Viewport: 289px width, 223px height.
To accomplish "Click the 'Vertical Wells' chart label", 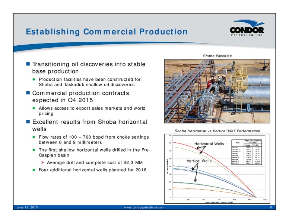I will (199, 161).
